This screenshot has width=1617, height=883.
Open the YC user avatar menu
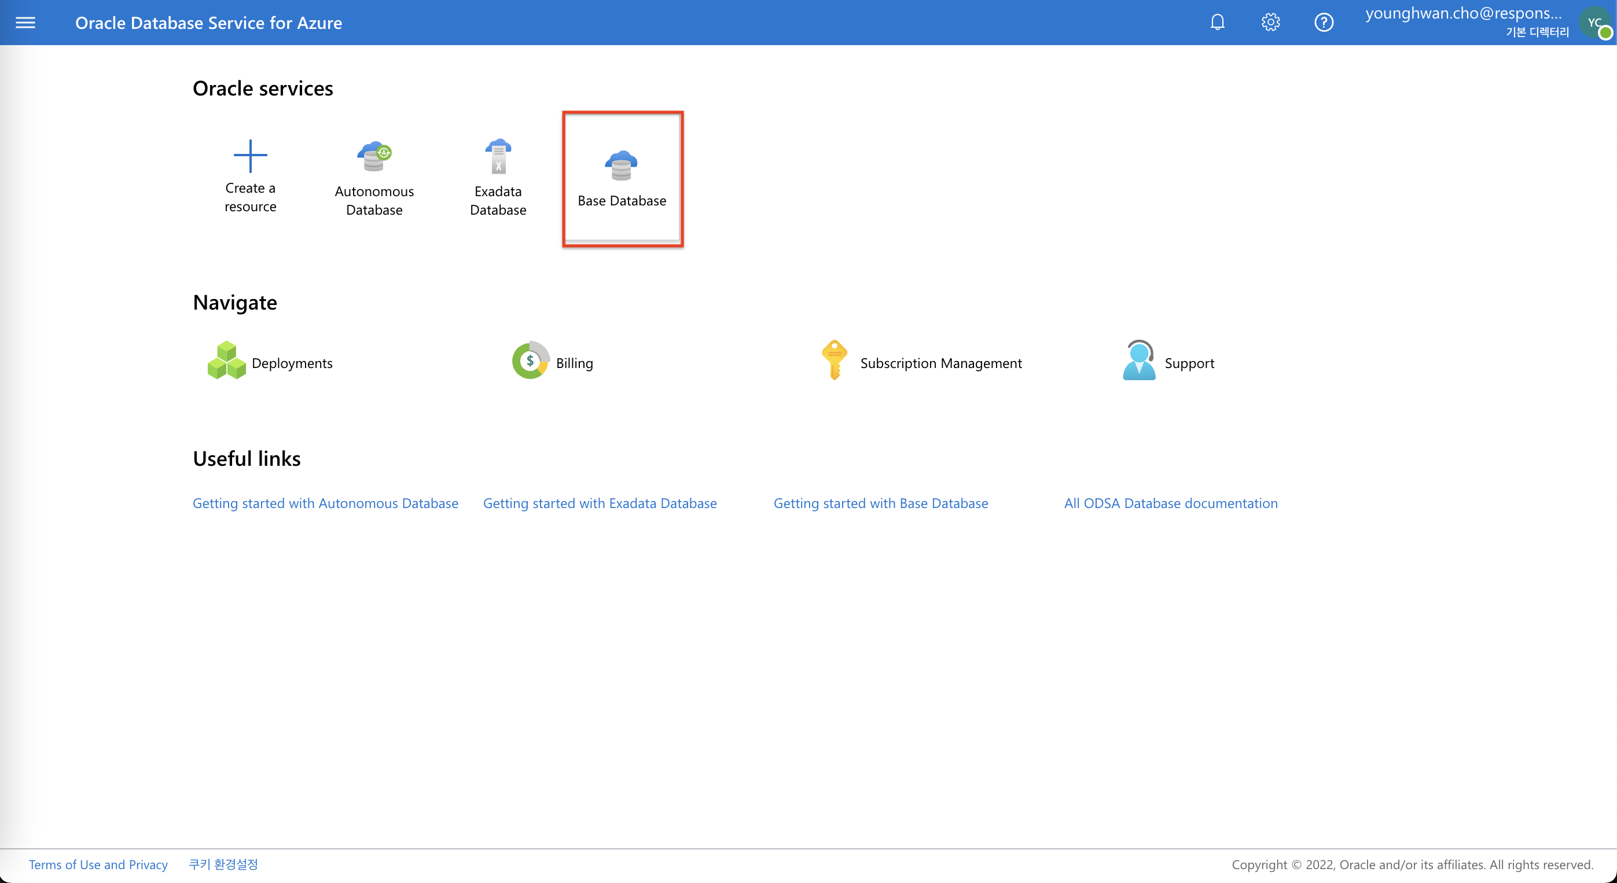click(1596, 23)
